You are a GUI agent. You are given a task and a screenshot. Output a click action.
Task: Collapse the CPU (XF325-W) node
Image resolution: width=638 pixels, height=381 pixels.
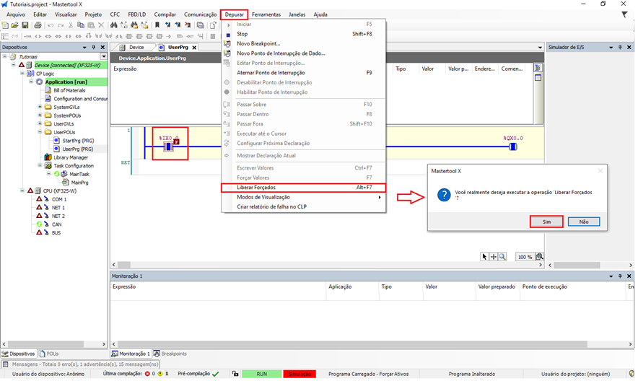(x=22, y=191)
